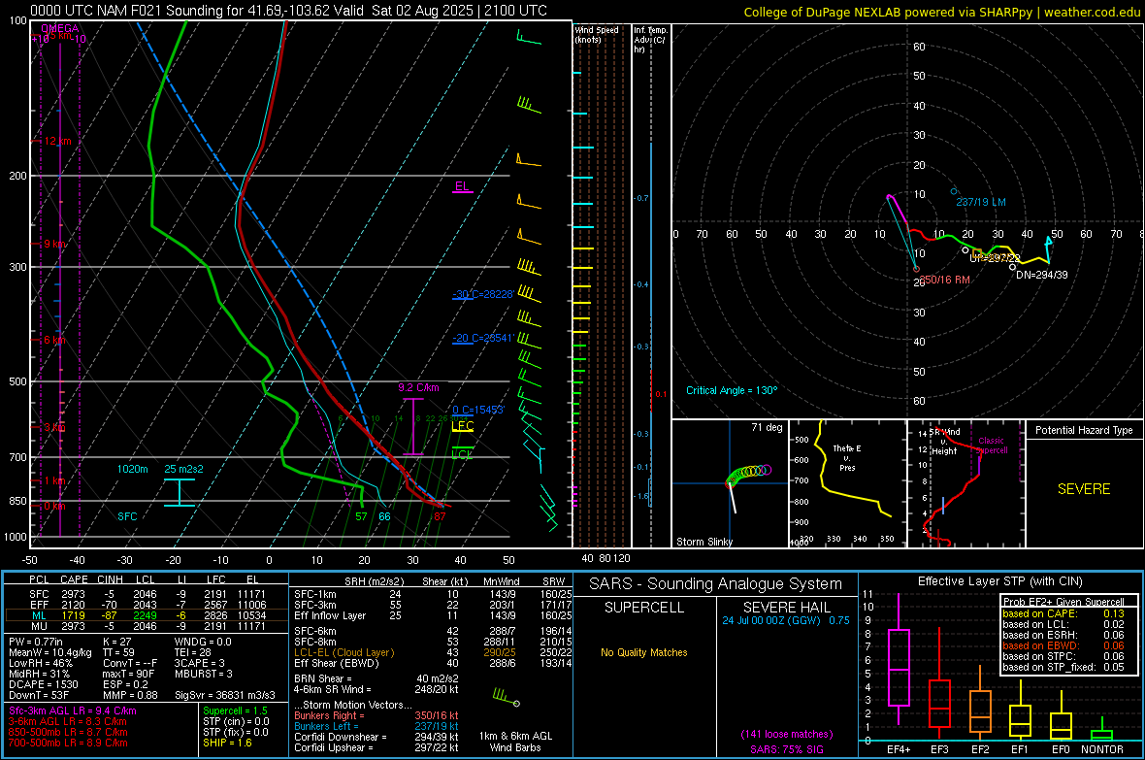Click the Bunkers Right = label
Image resolution: width=1145 pixels, height=760 pixels.
[x=329, y=715]
